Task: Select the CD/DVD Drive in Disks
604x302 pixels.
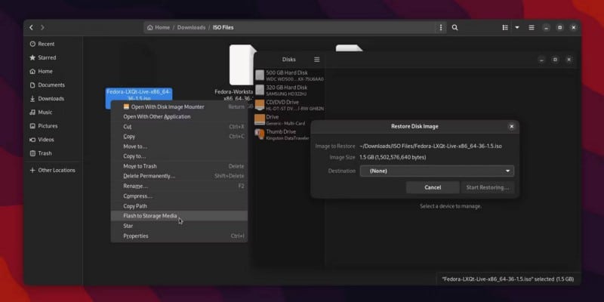Action: click(x=289, y=105)
